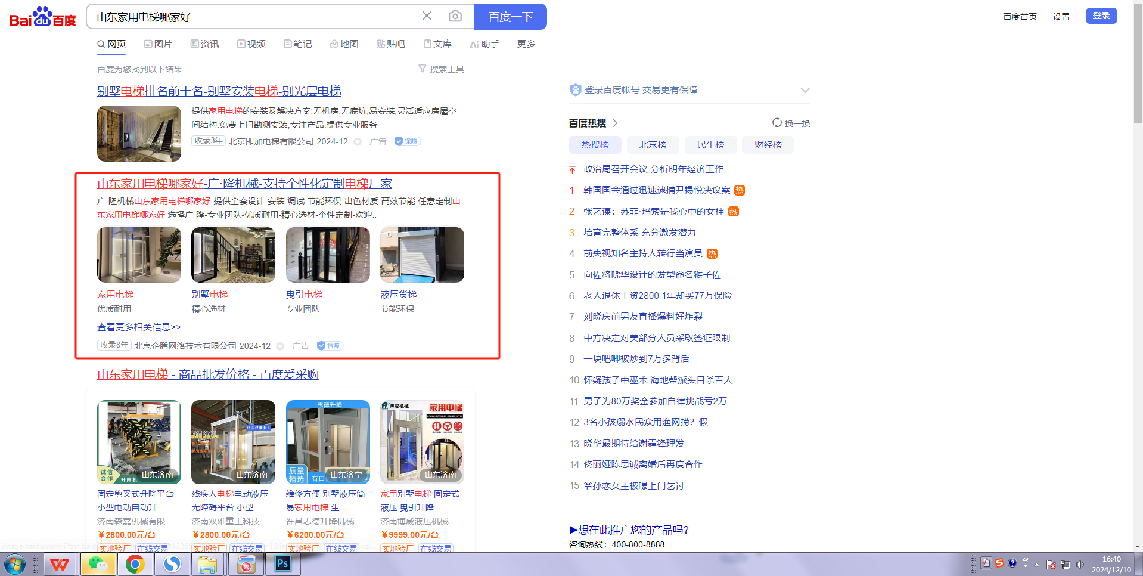
Task: Click the Show desktop button
Action: coord(1138,564)
